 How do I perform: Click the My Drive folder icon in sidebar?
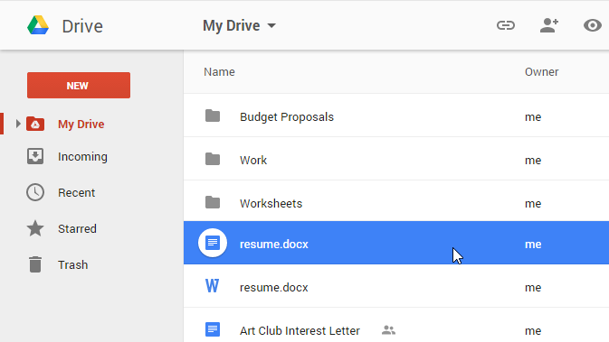pos(35,124)
